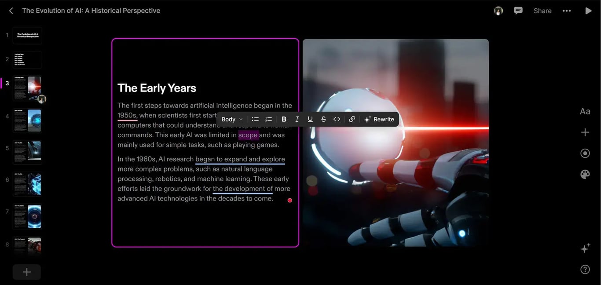This screenshot has width=601, height=285.
Task: Apply numbered list formatting
Action: [268, 119]
